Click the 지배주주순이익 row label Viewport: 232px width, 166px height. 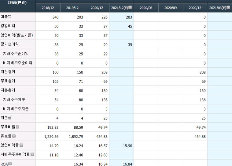click(16, 54)
